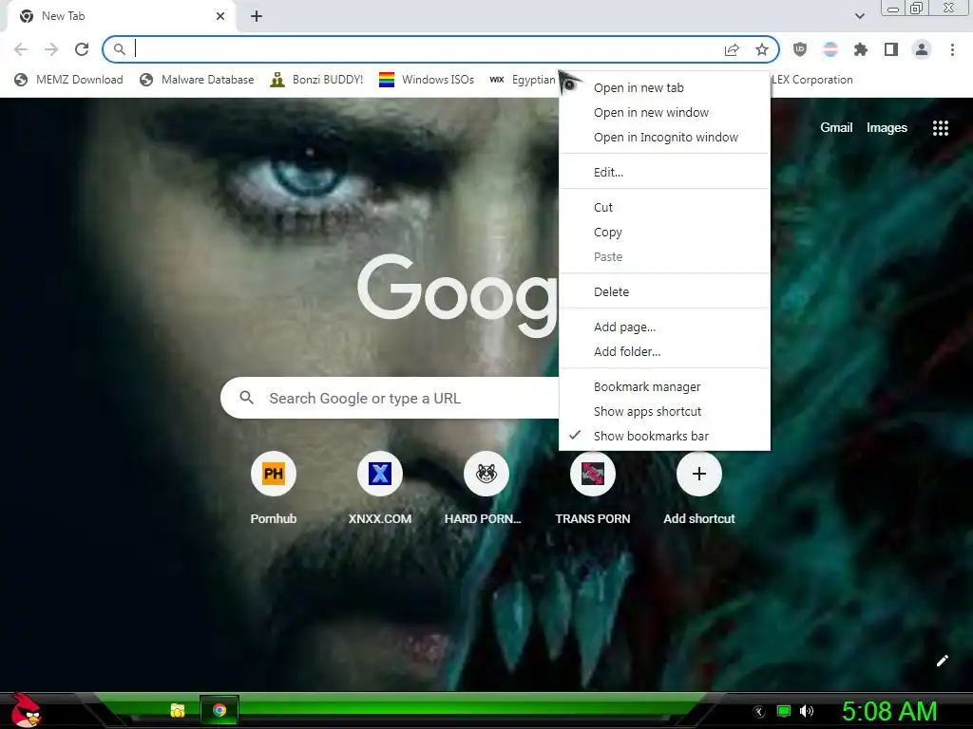The height and width of the screenshot is (729, 973).
Task: Choose Delete from the context menu
Action: pos(664,292)
